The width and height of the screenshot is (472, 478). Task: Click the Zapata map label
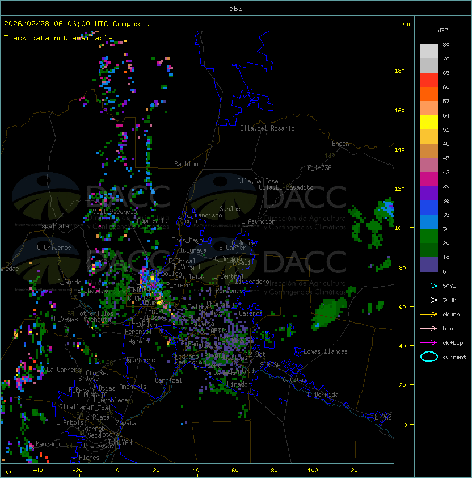tap(126, 423)
